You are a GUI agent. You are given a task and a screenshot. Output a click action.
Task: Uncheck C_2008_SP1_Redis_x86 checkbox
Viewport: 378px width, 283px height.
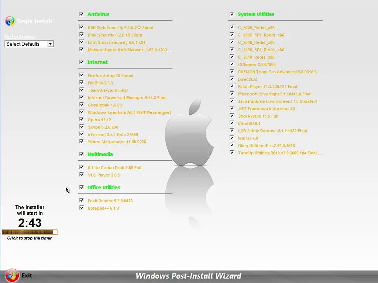point(232,49)
